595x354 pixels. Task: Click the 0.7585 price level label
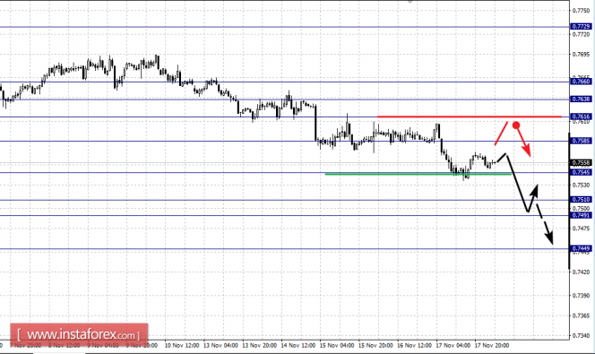(x=581, y=141)
